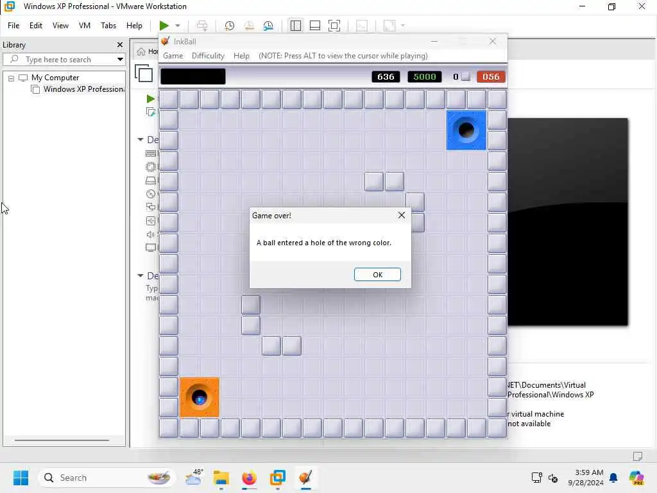Click the green Power On play button

coord(164,26)
